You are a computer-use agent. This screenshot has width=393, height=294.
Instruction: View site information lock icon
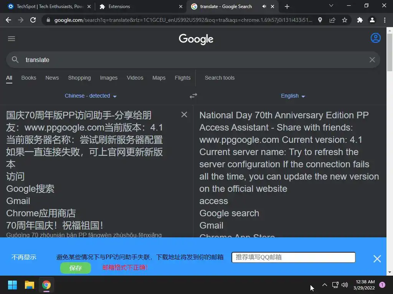pyautogui.click(x=48, y=20)
